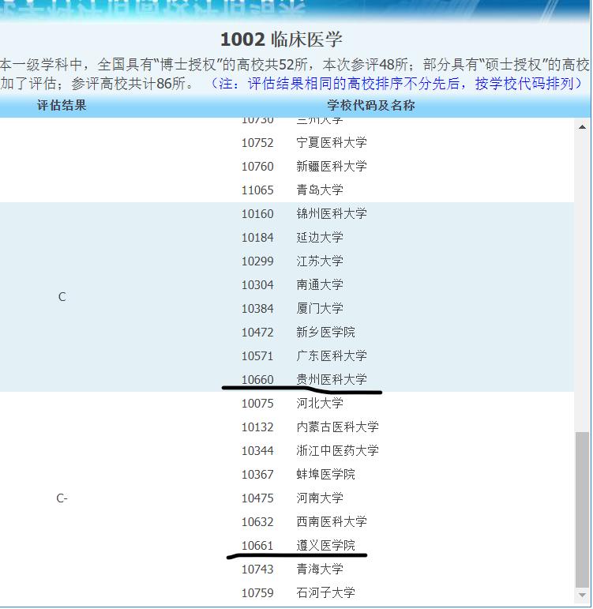The height and width of the screenshot is (609, 593).
Task: Click school code 10752
Action: (257, 143)
